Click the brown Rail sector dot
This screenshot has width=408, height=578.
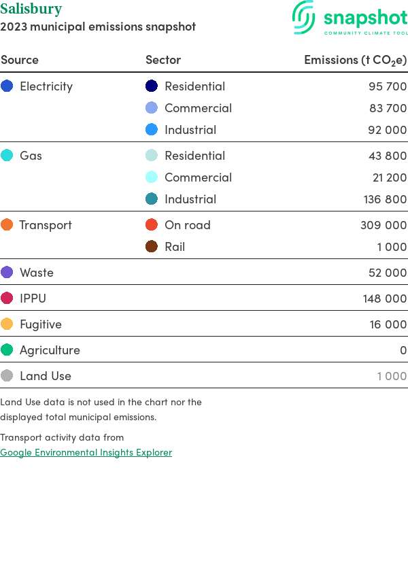(x=152, y=246)
